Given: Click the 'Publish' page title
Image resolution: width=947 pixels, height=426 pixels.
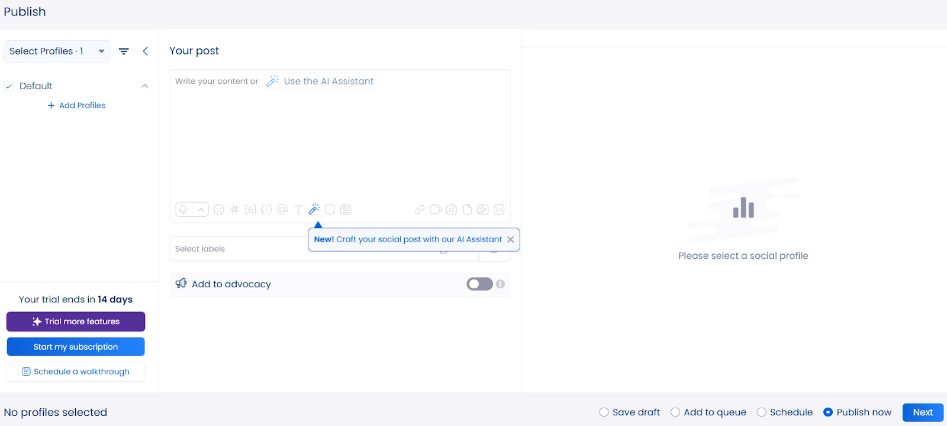Looking at the screenshot, I should 25,12.
